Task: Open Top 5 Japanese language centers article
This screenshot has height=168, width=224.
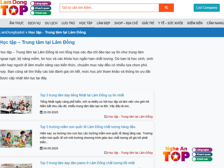Action: 82,95
